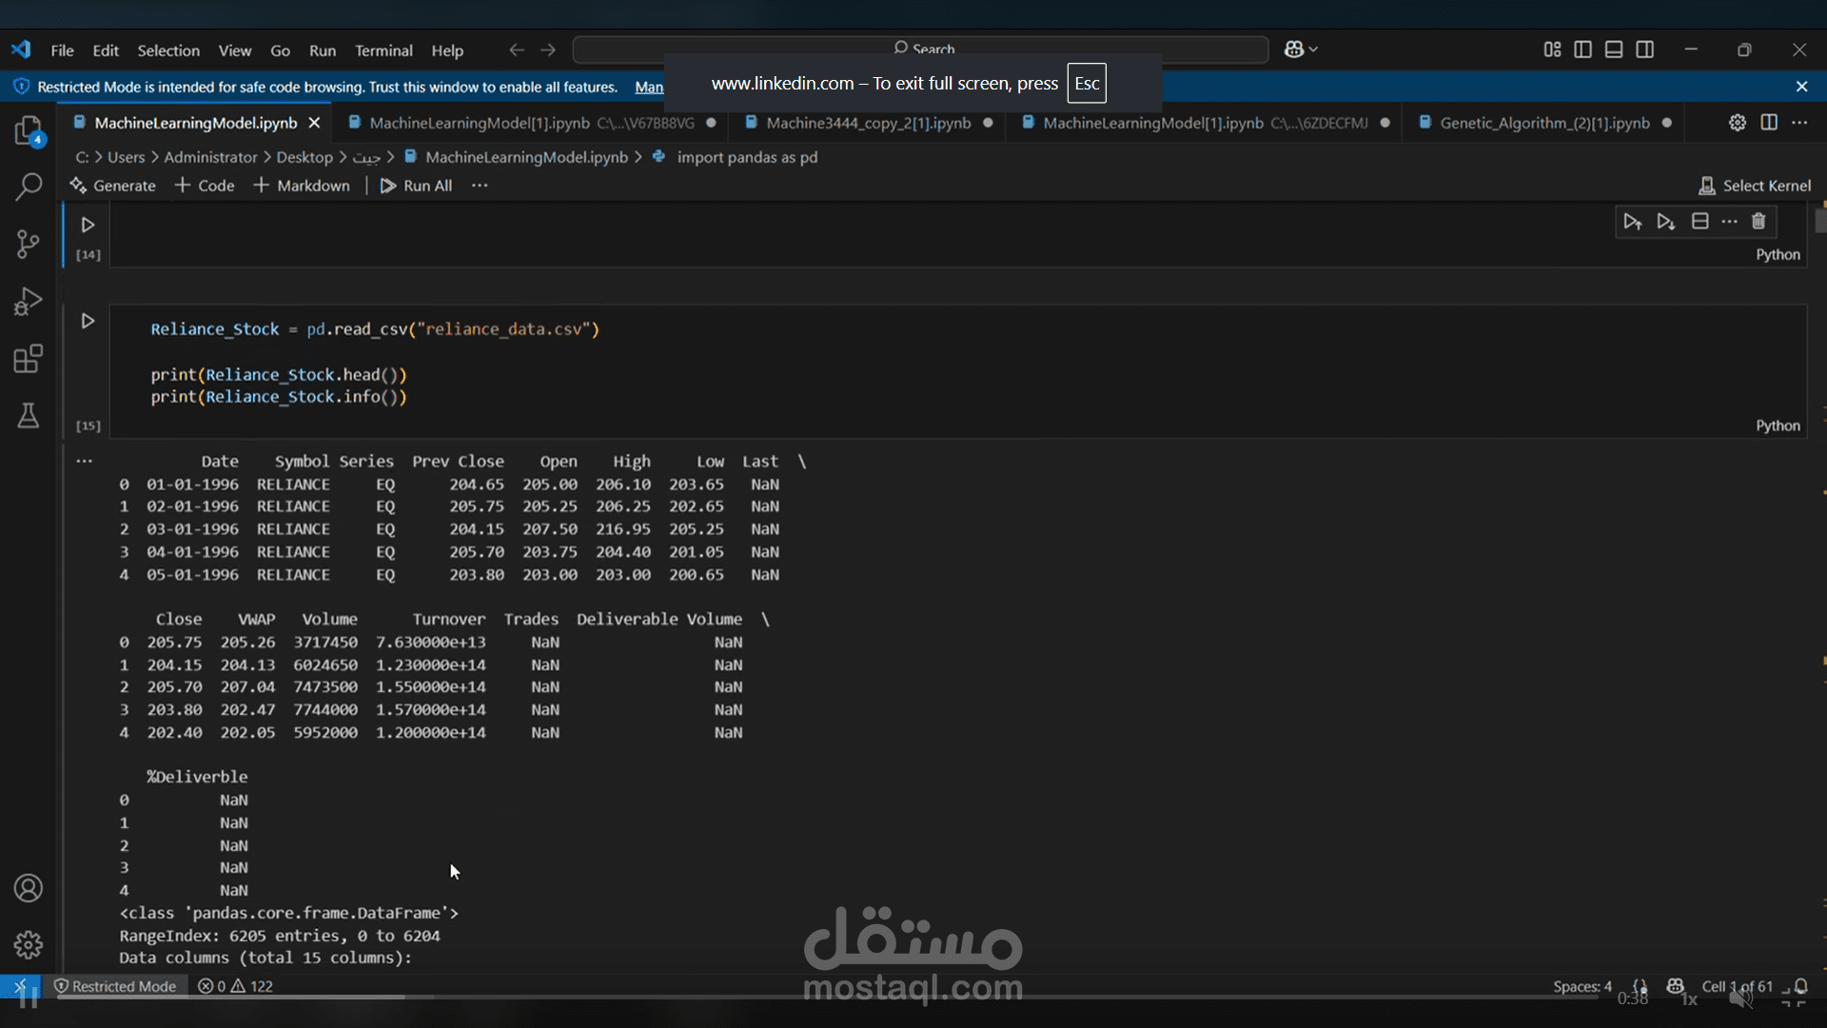Screen dimensions: 1827x1028
Task: Open Run and Debug view
Action: (x=29, y=302)
